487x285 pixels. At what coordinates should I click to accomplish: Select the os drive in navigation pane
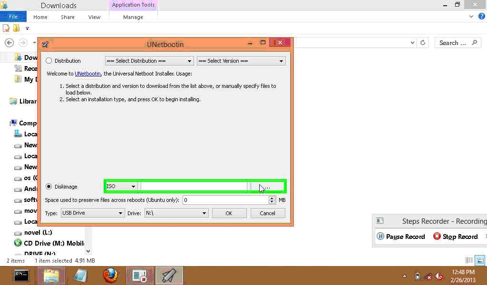tap(26, 178)
